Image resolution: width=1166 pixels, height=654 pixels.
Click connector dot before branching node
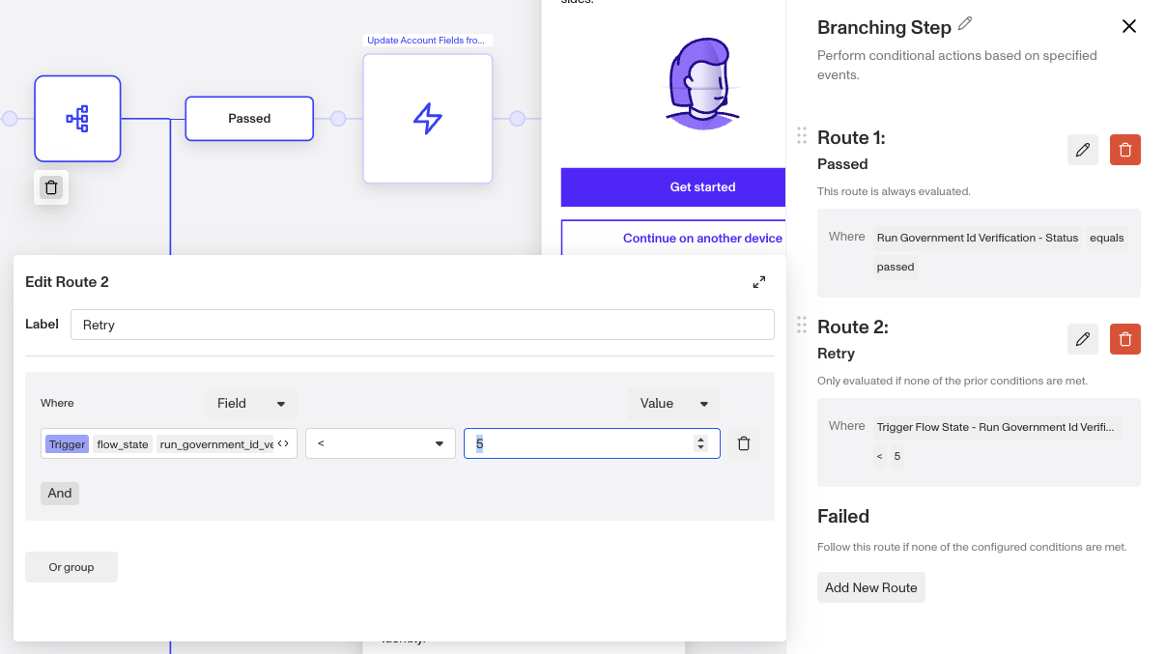click(10, 119)
